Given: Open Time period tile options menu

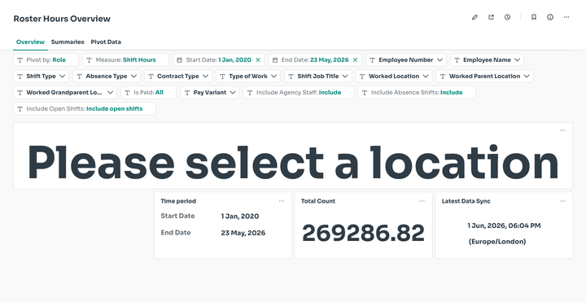Looking at the screenshot, I should click(282, 201).
